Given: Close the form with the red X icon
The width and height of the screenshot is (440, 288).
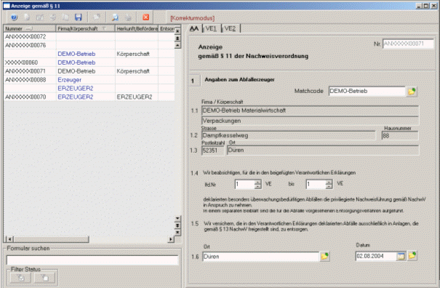Looking at the screenshot, I should tap(146, 17).
